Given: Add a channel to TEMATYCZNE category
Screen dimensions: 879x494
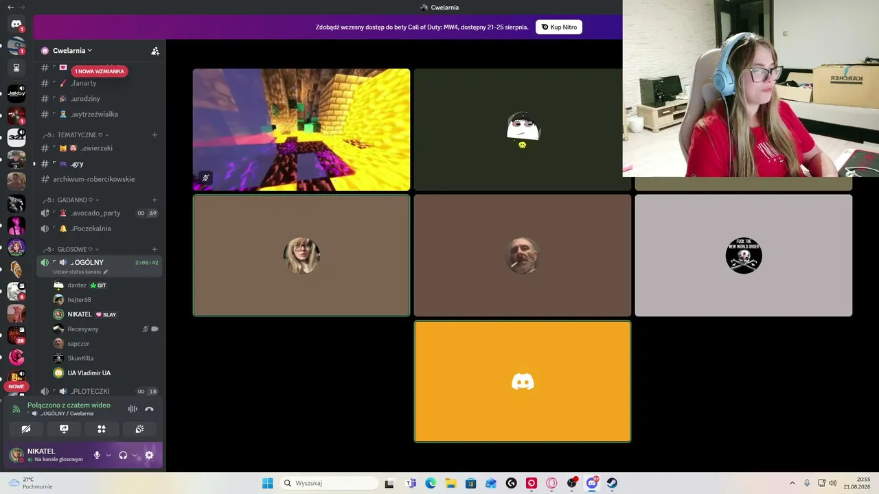Looking at the screenshot, I should coord(155,134).
